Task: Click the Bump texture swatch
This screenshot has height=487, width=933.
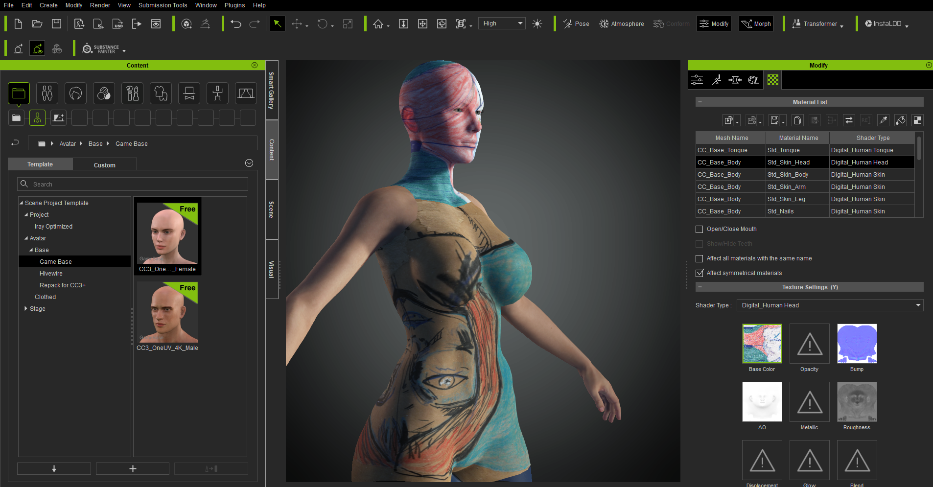Action: pyautogui.click(x=857, y=344)
